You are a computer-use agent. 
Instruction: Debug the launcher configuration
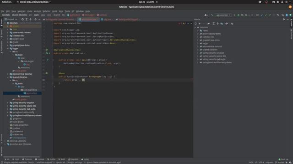[x=239, y=15]
